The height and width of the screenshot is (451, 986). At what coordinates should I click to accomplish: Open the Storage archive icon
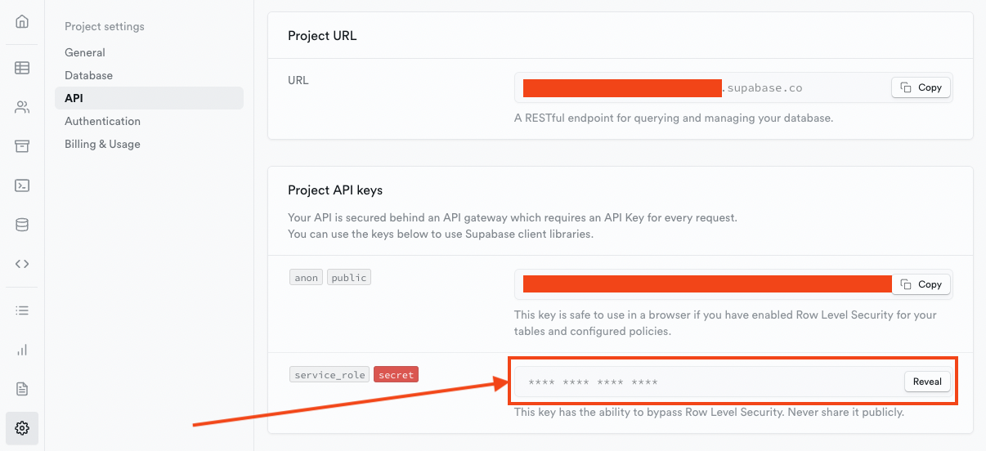[x=22, y=146]
